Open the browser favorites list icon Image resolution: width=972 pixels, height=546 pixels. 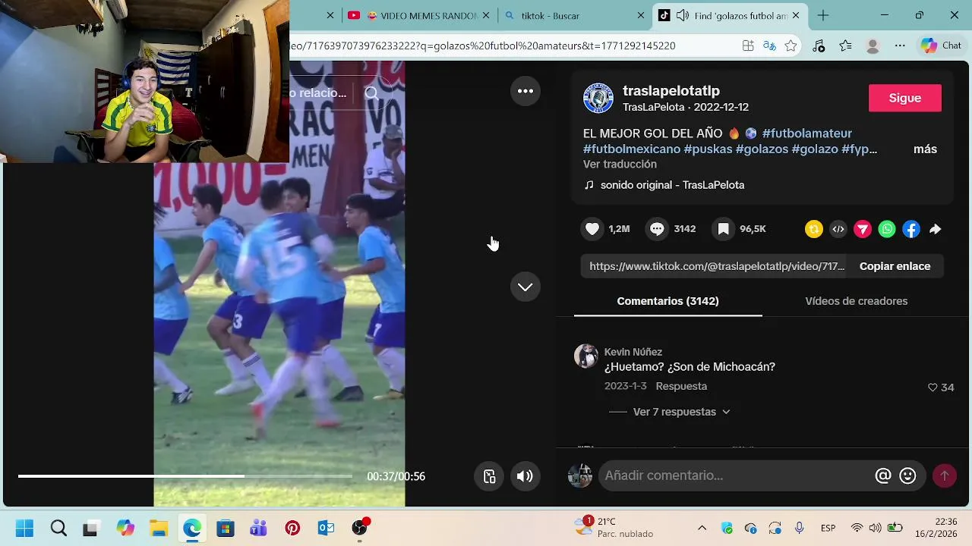pyautogui.click(x=846, y=45)
